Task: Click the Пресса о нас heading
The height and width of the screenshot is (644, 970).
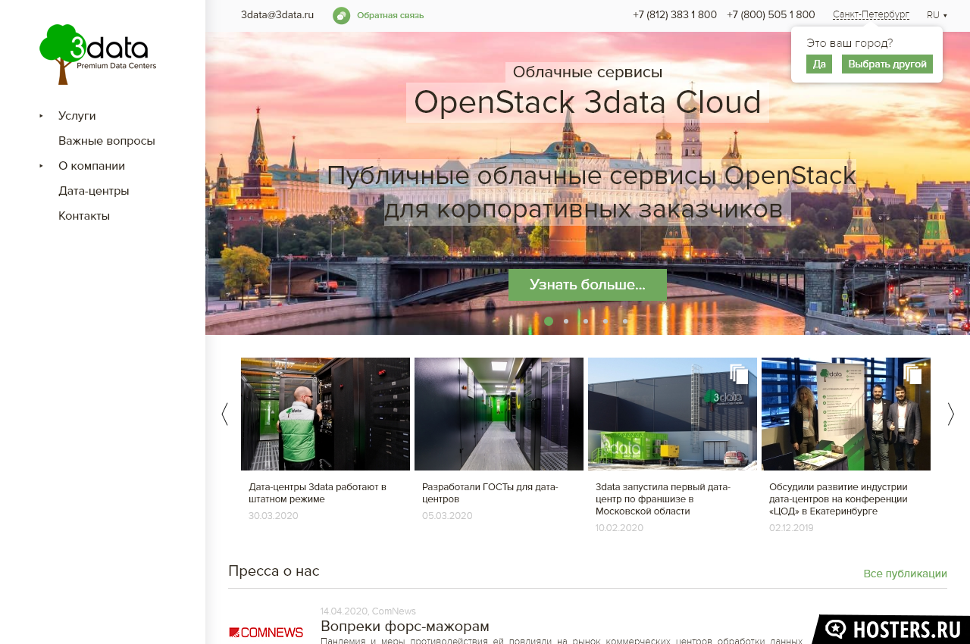Action: pyautogui.click(x=274, y=571)
